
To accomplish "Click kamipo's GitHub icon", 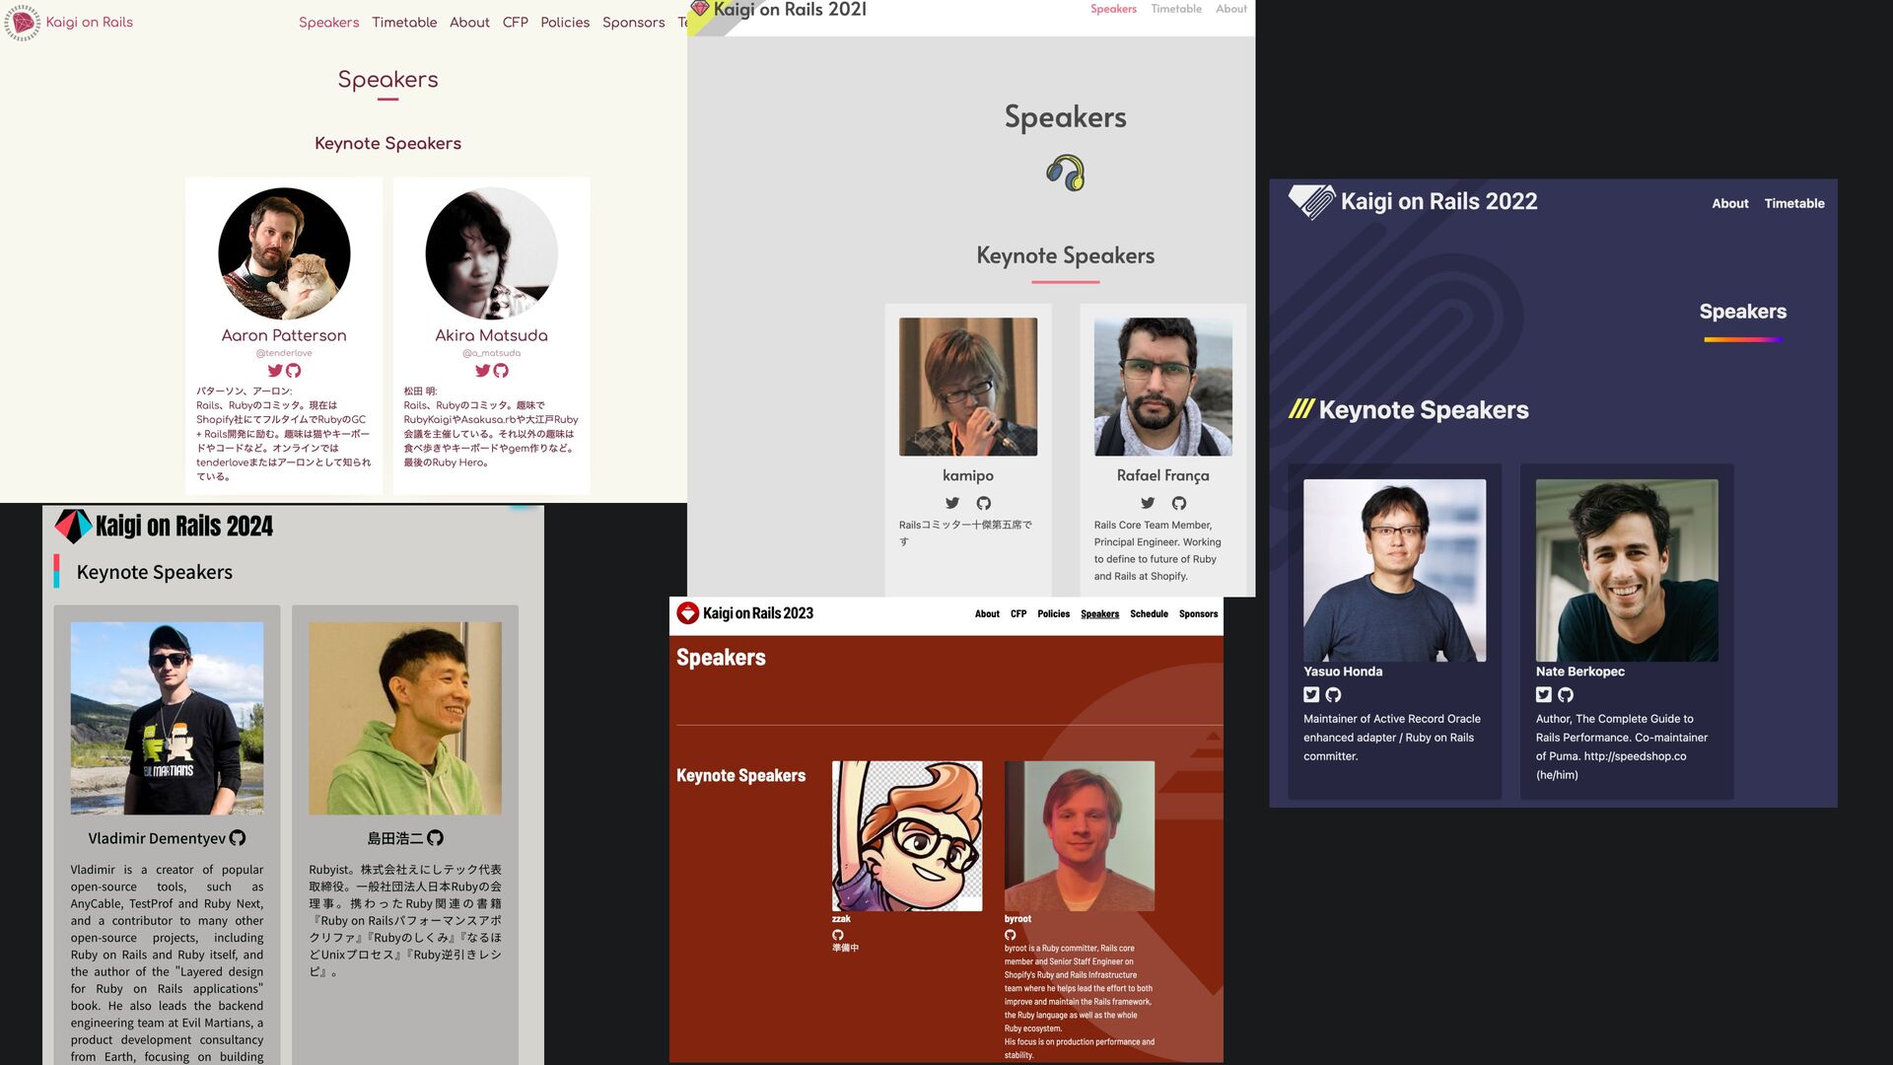I will [x=984, y=503].
